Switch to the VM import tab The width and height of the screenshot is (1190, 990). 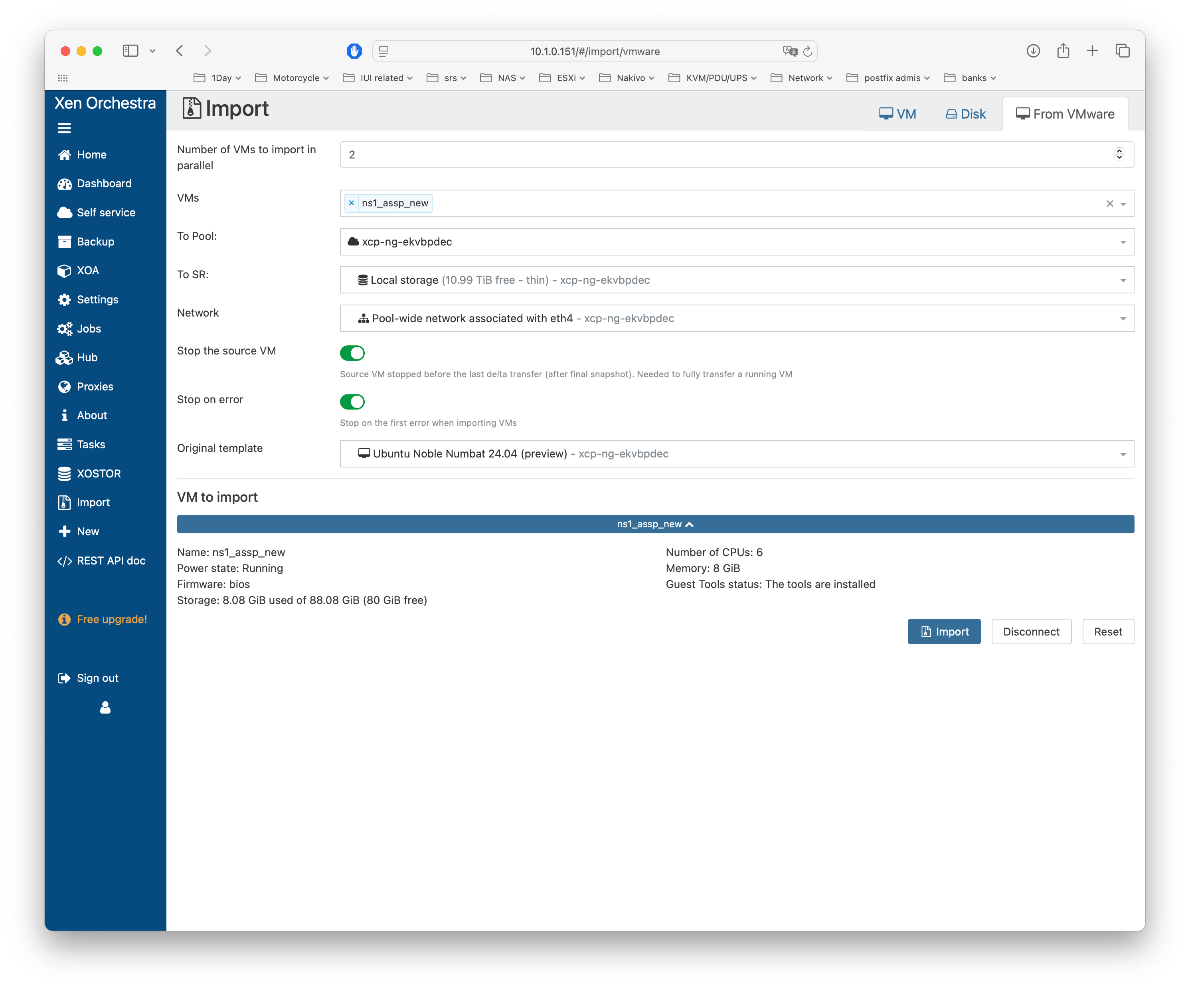[x=897, y=115]
